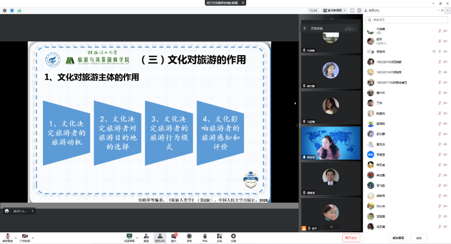
Task: Click the Invite (邀请) icon in toolbar
Action: coord(145,237)
